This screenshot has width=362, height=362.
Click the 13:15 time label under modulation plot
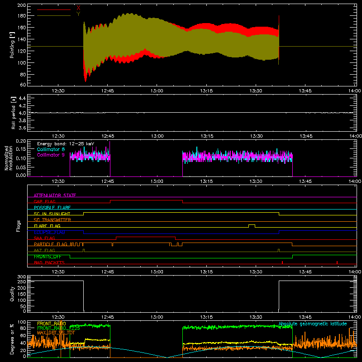point(206,181)
